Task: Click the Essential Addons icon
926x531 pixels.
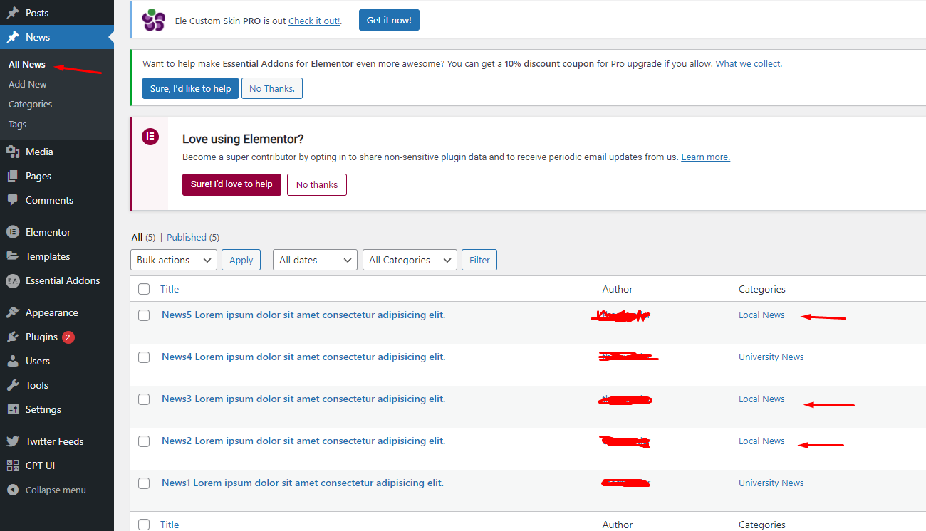Action: [13, 280]
